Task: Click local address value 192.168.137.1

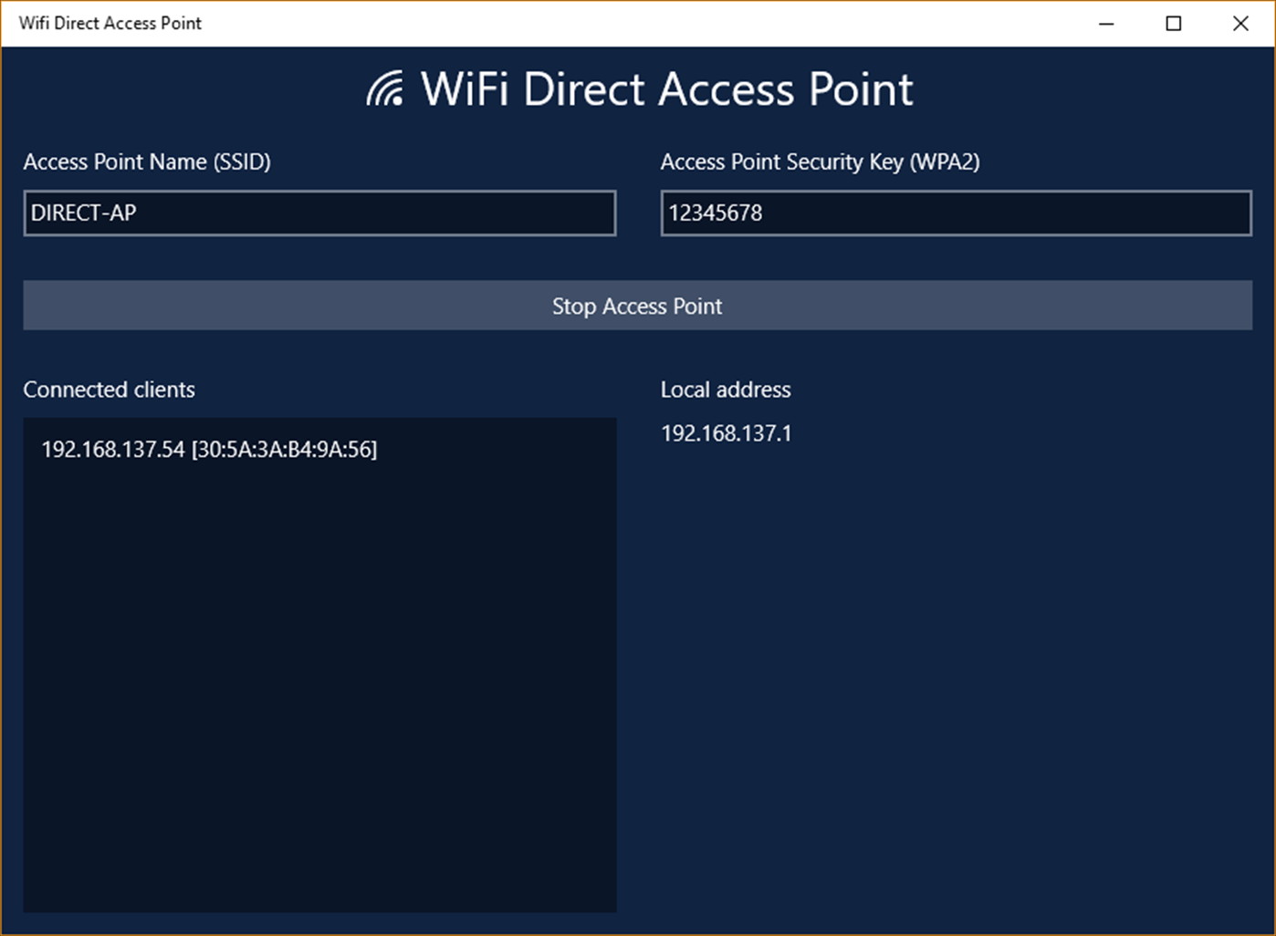Action: [727, 433]
